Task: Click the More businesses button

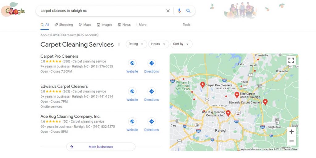Action: (101, 147)
